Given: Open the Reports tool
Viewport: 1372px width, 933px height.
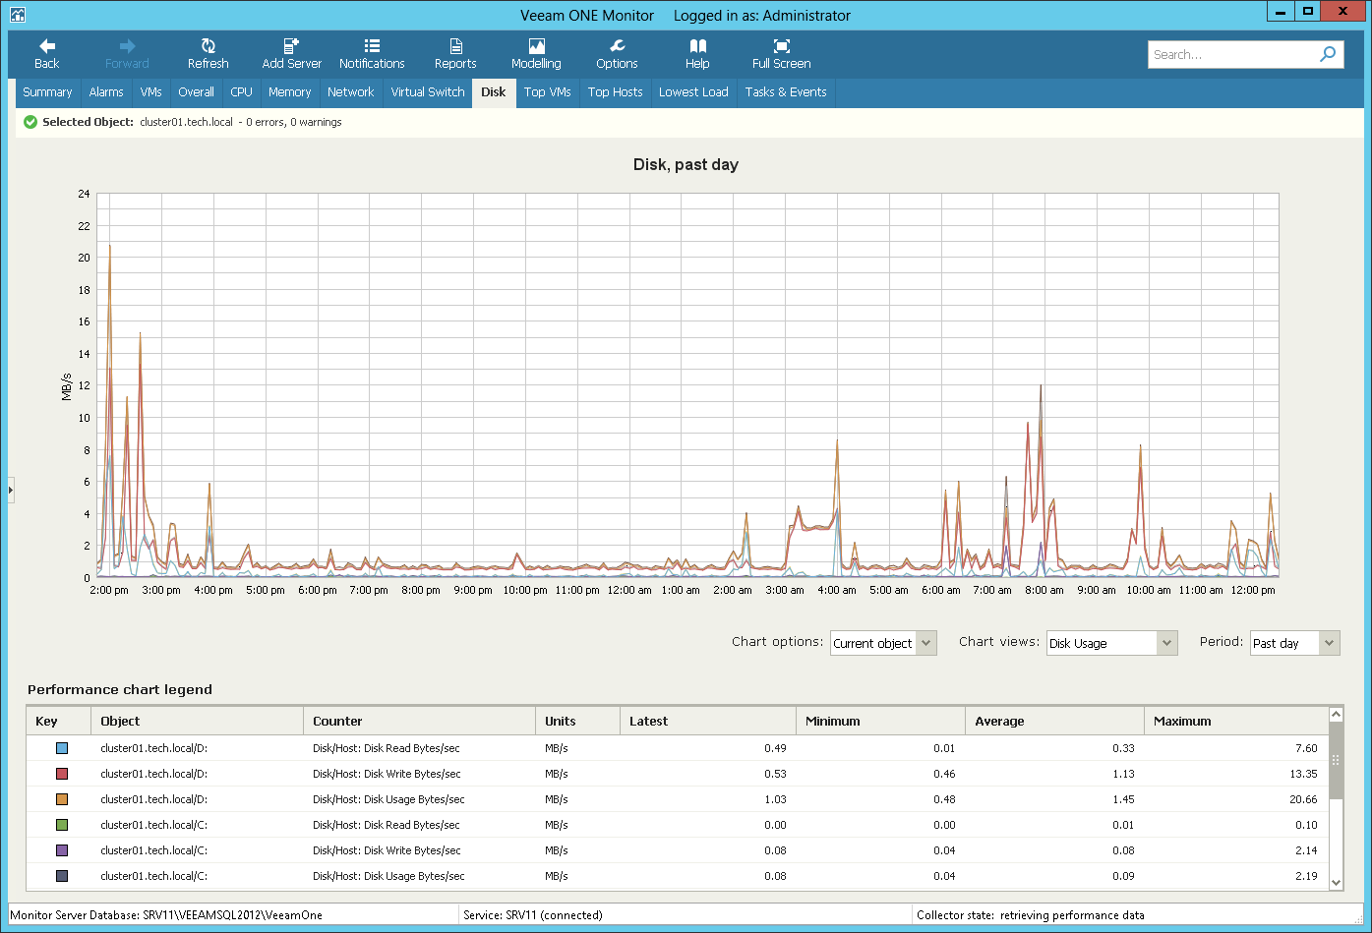Looking at the screenshot, I should [x=455, y=53].
